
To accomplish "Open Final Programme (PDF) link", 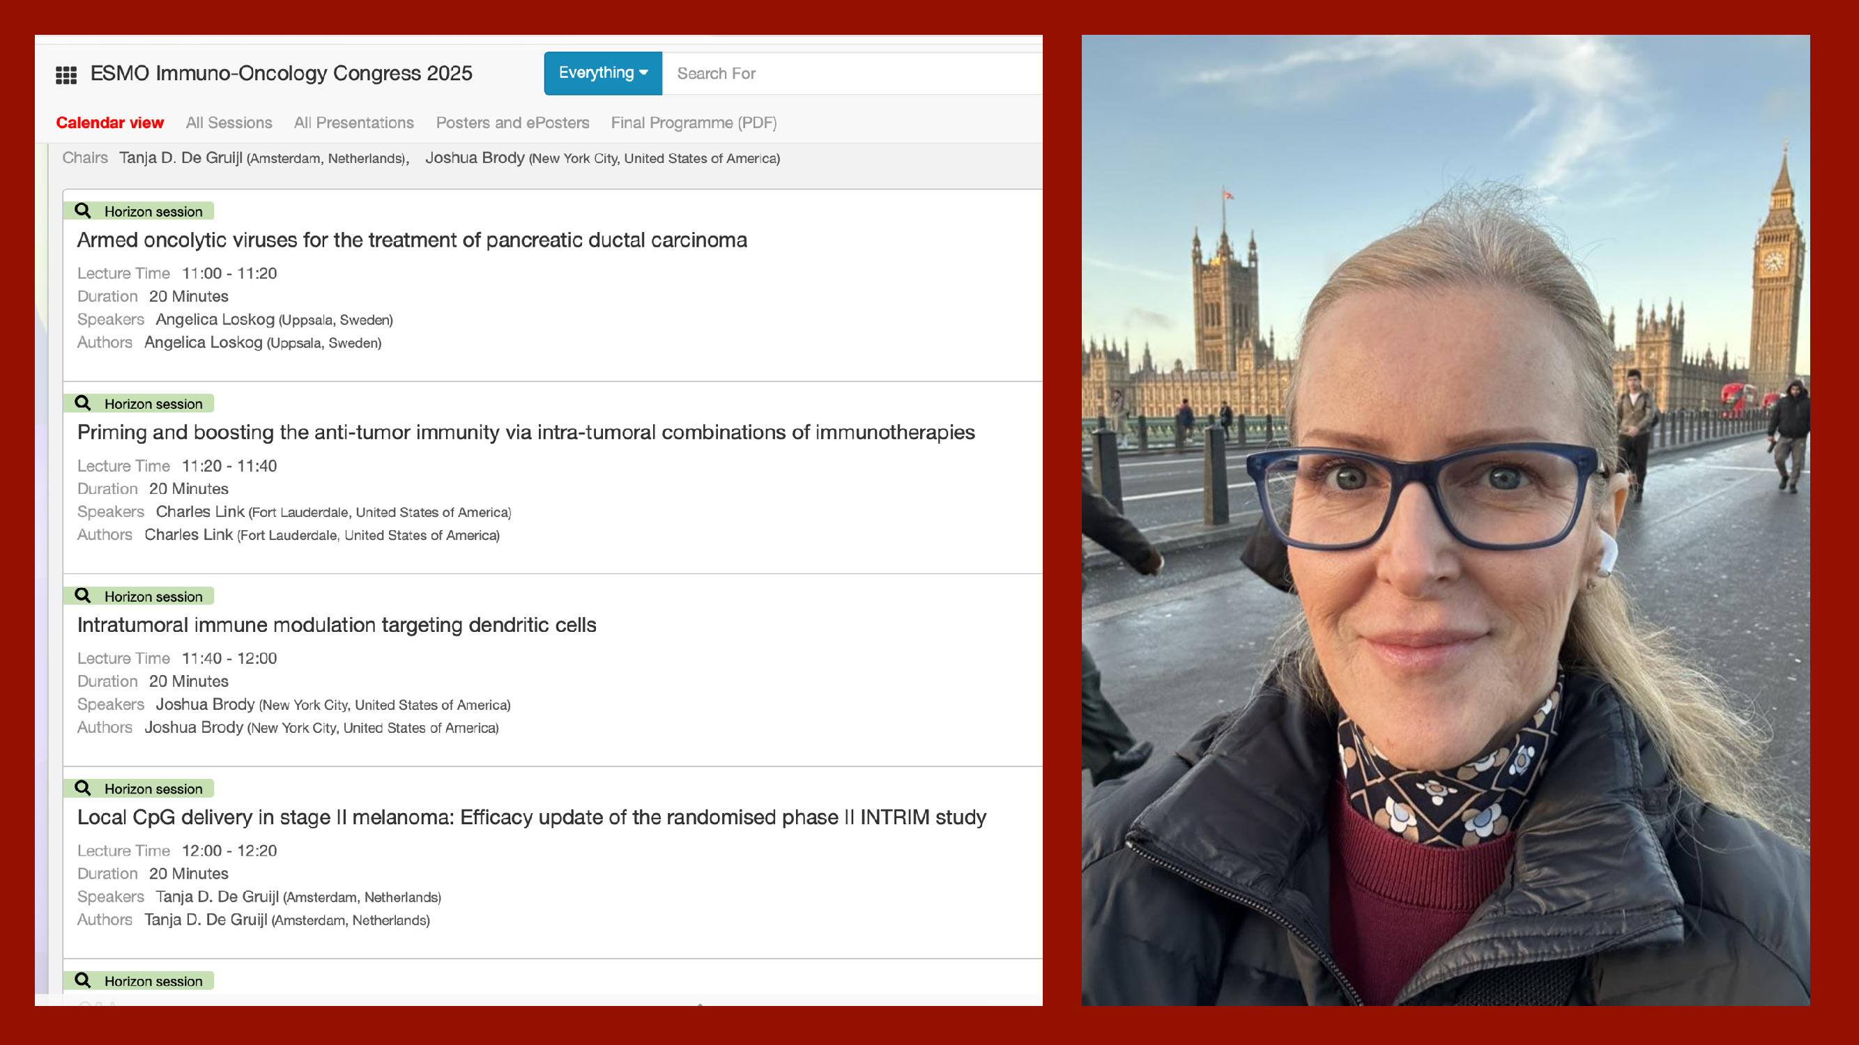I will point(694,123).
